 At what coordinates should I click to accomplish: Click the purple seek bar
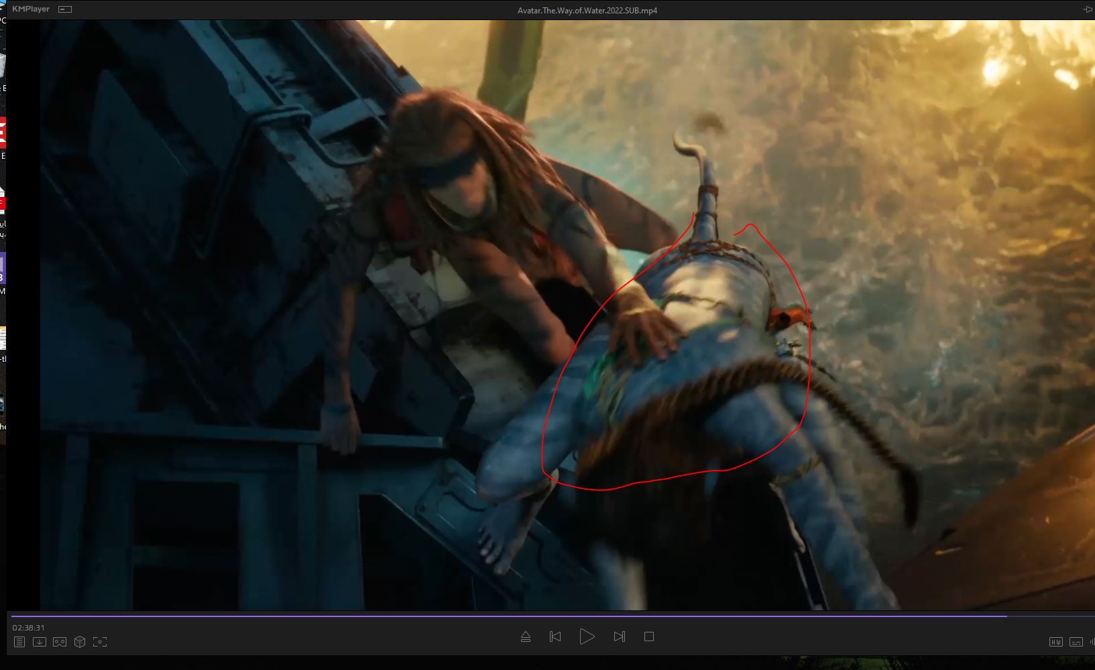pyautogui.click(x=510, y=616)
